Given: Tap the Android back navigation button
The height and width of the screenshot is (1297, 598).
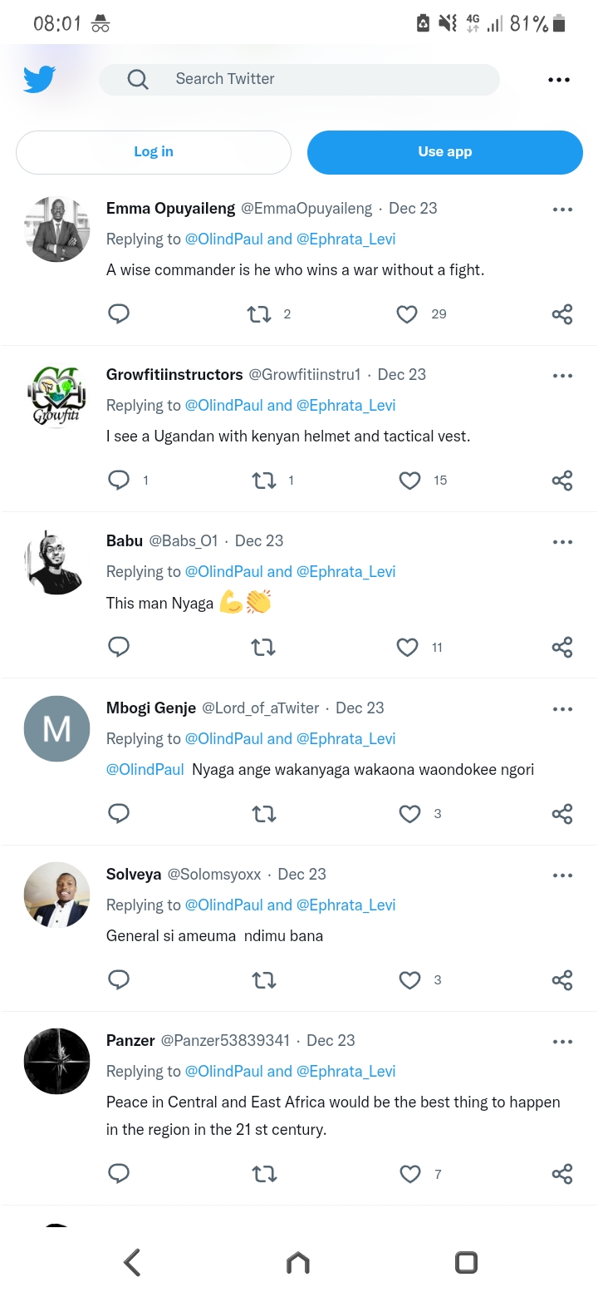Looking at the screenshot, I should [132, 1262].
